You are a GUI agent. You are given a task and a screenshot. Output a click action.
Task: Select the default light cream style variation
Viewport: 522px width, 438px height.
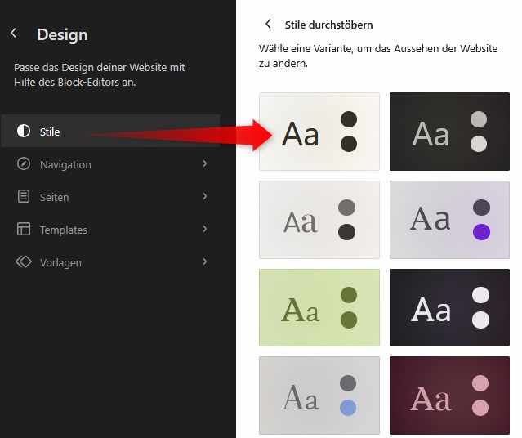pyautogui.click(x=319, y=132)
